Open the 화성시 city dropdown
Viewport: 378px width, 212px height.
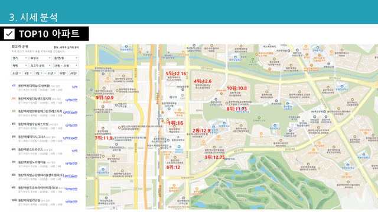coord(41,58)
